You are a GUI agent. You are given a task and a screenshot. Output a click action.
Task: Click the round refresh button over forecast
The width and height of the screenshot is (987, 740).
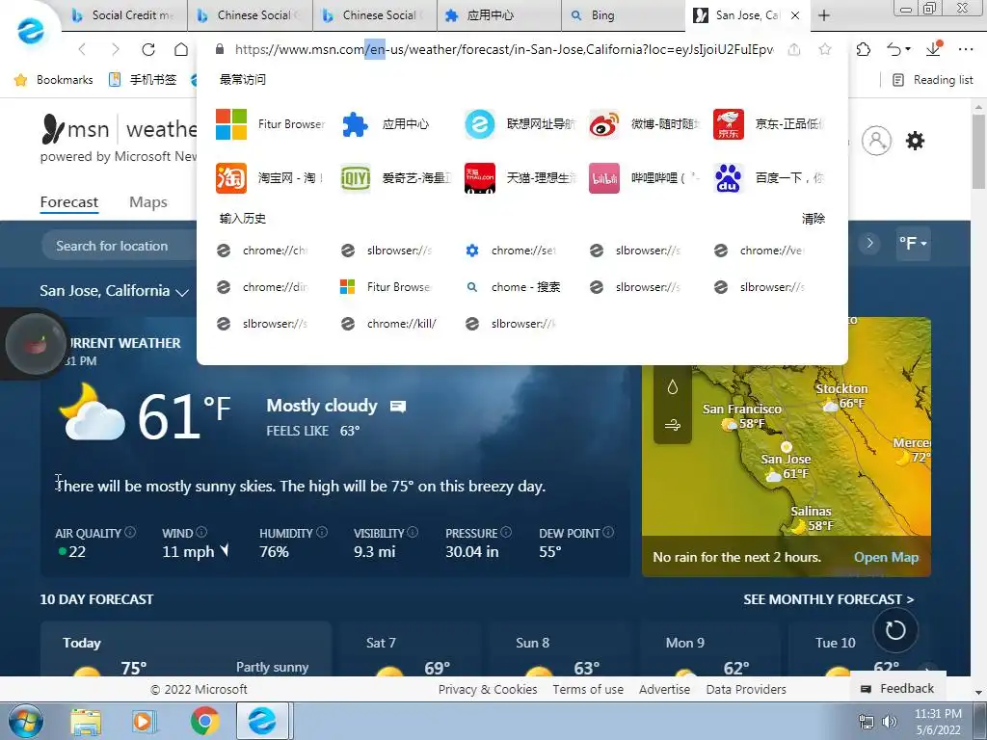click(895, 630)
